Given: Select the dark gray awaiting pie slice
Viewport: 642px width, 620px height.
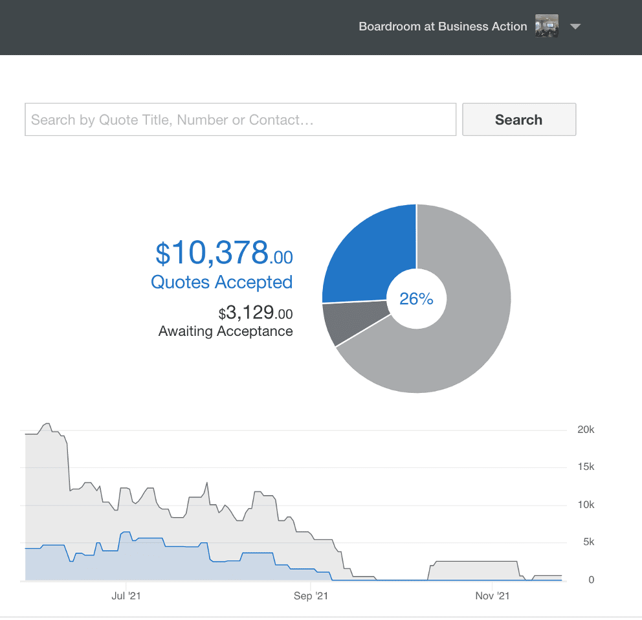Looking at the screenshot, I should click(x=352, y=322).
